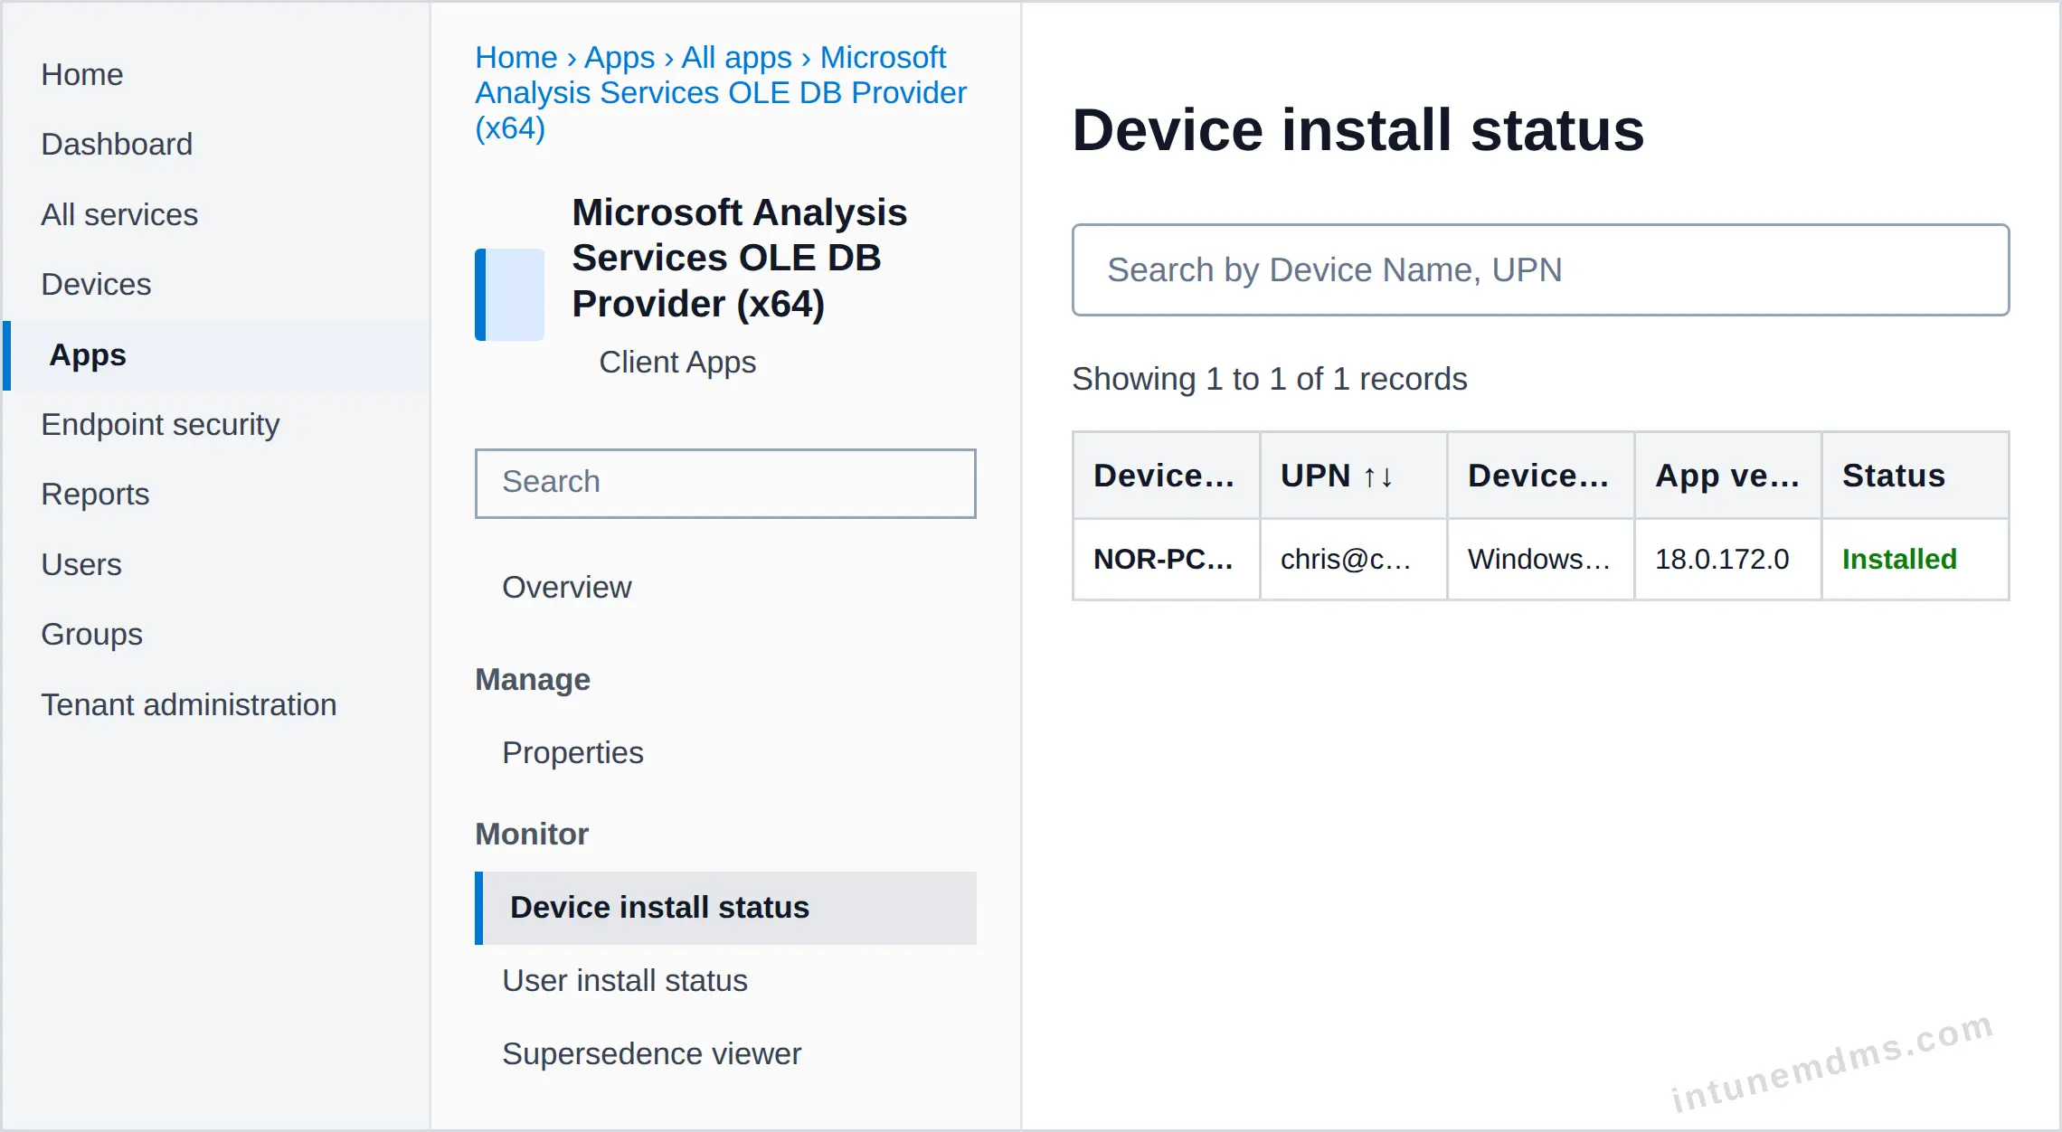Click the Showing 1 to 1 records text
This screenshot has height=1132, width=2062.
tap(1269, 378)
